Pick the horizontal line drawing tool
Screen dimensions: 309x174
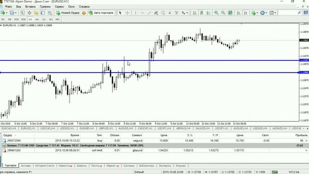pos(142,13)
